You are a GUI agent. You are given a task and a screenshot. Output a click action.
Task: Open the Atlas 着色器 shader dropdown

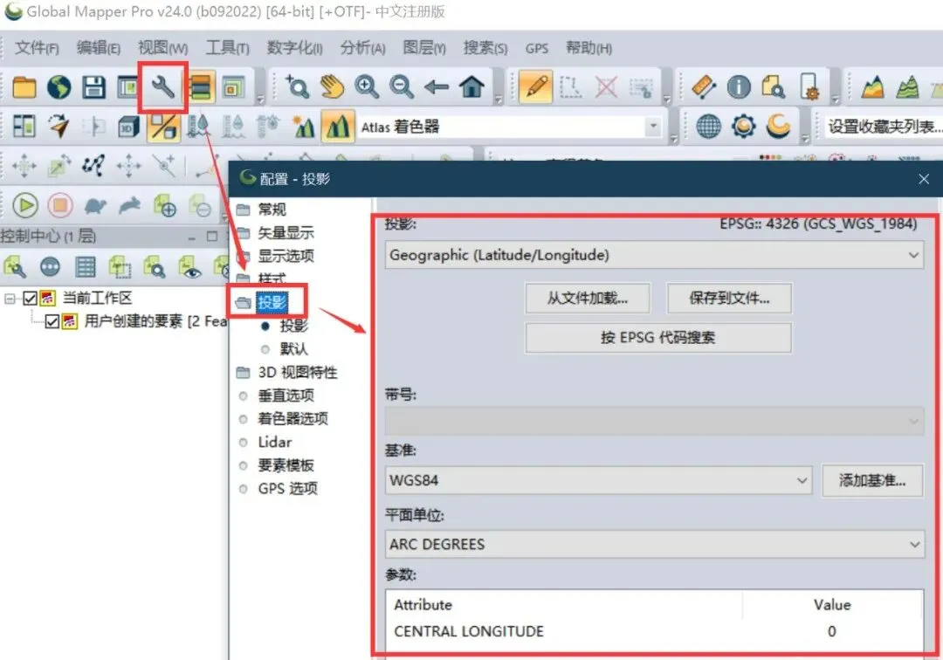pos(509,127)
